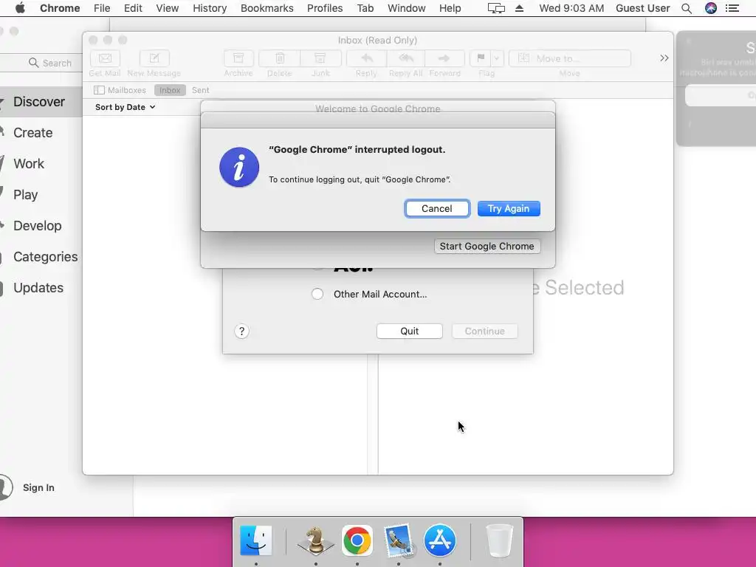
Task: Toggle the Mailboxes sidebar button
Action: pos(120,90)
